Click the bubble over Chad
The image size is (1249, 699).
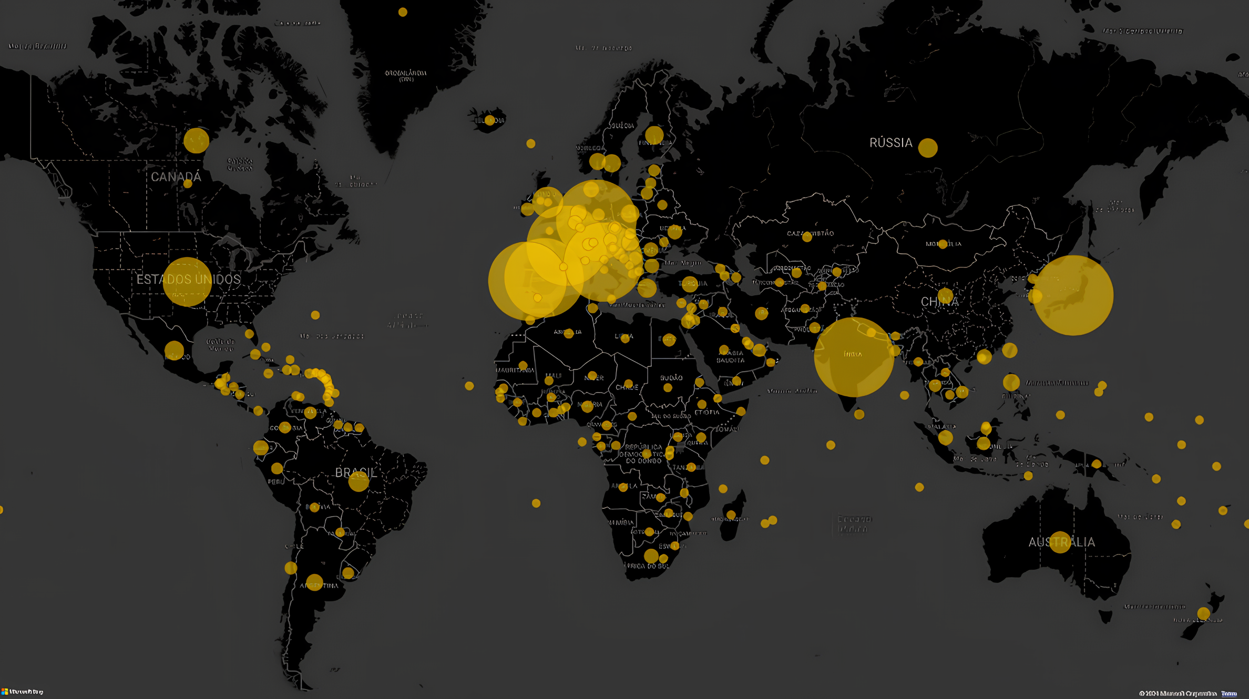coord(628,384)
